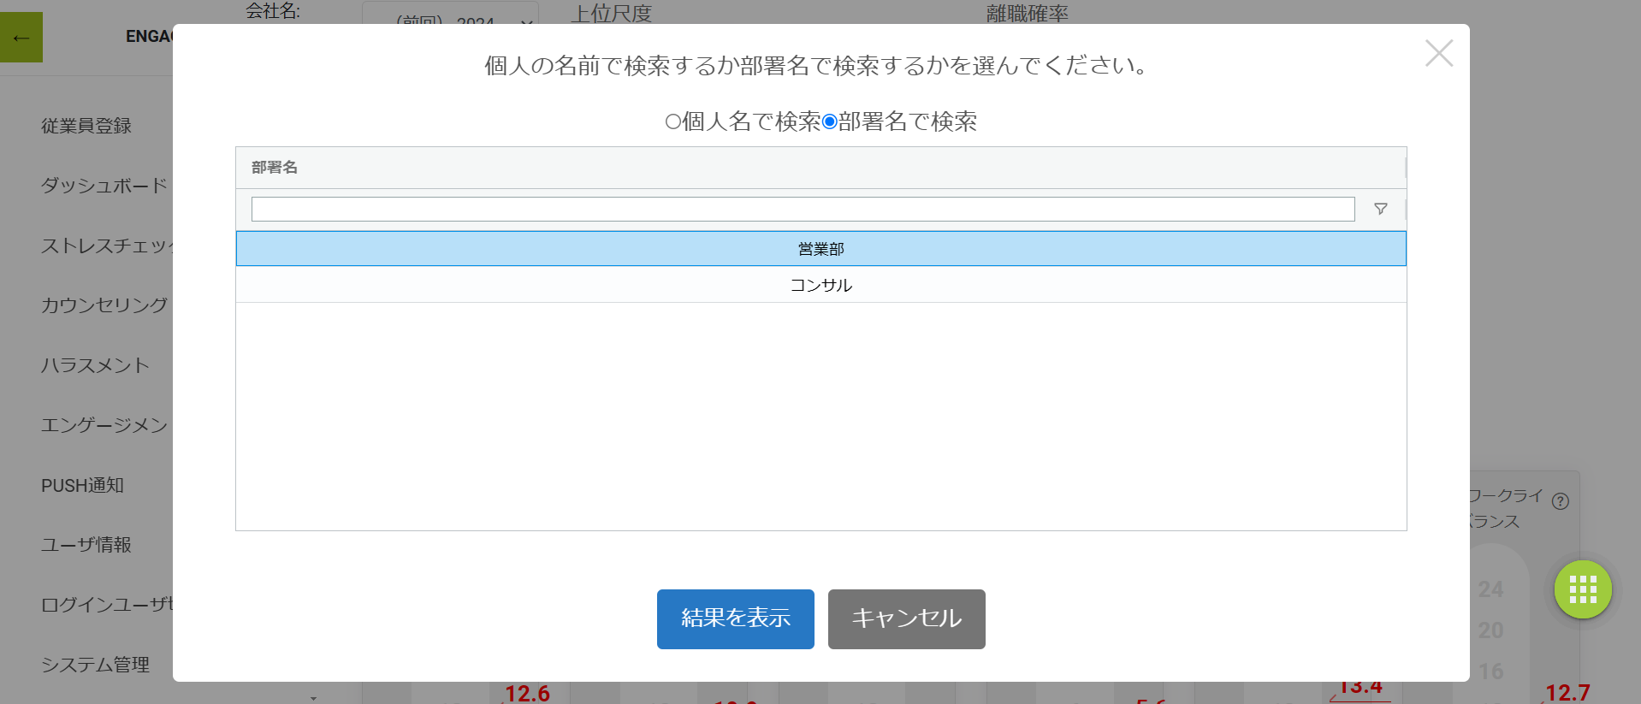Open the year selection dropdown

(451, 17)
